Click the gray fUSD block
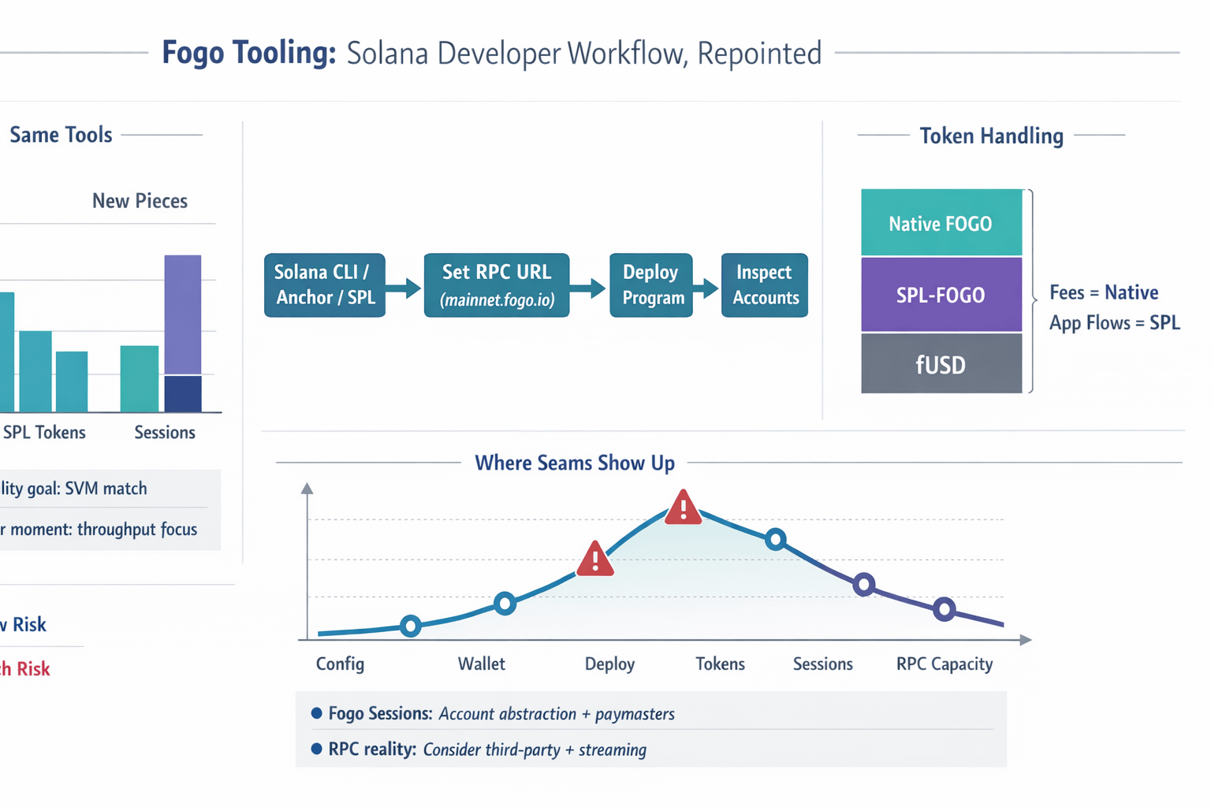The width and height of the screenshot is (1211, 807). point(941,364)
